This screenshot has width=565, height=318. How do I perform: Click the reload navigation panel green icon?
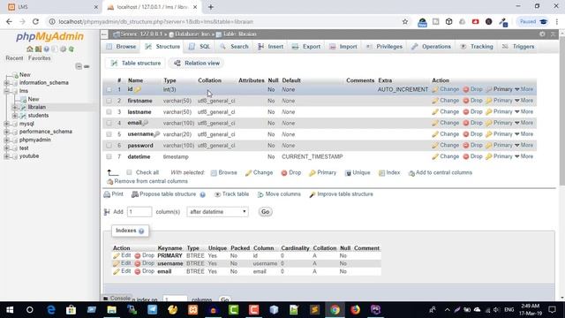point(72,49)
